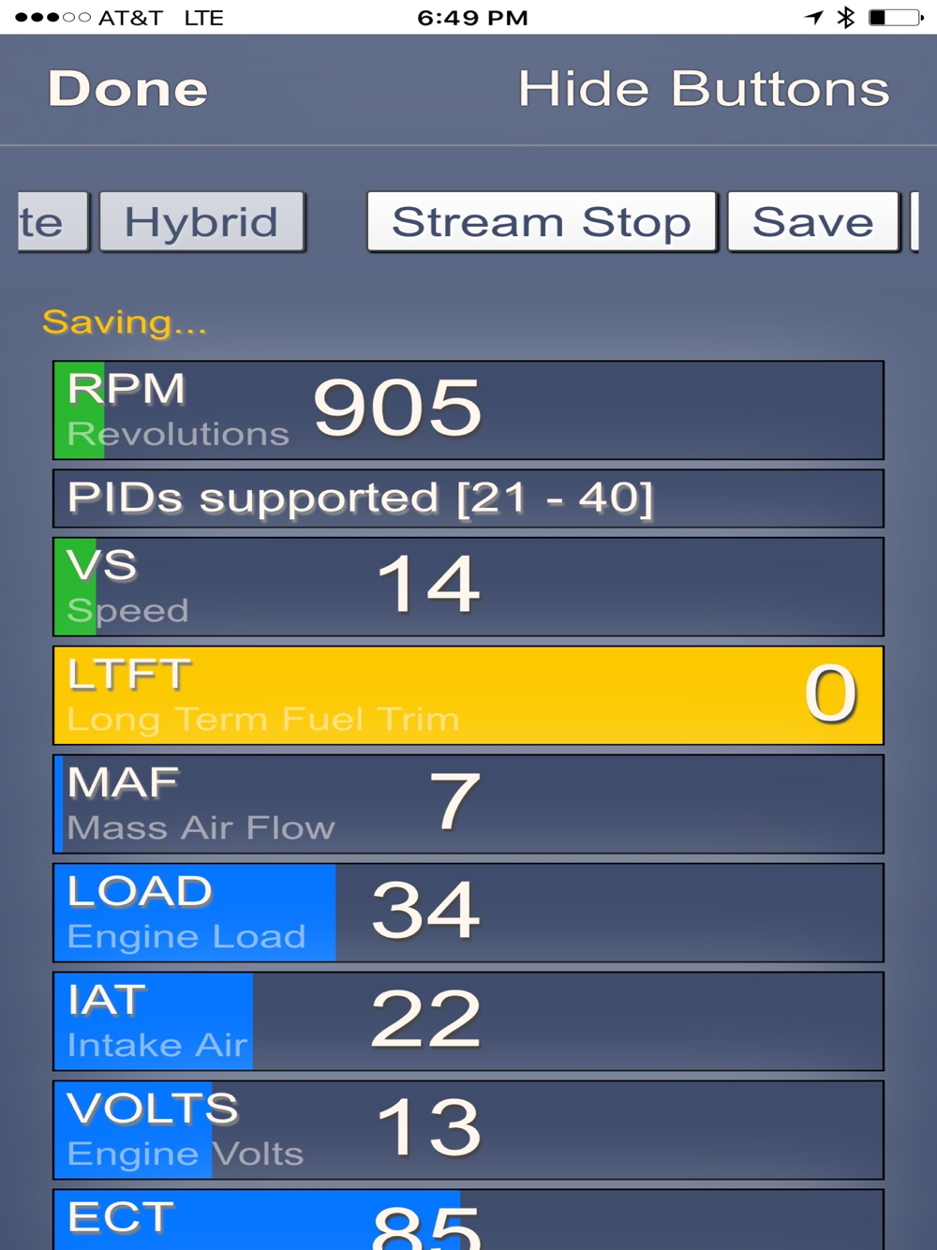Tap the Saving... status text
The image size is (937, 1250).
(x=124, y=322)
